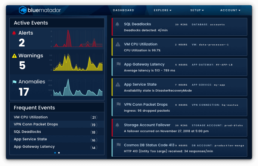Screen dimensions: 258x166
Task: Expand the Explore dropdown menu
Action: click(163, 10)
